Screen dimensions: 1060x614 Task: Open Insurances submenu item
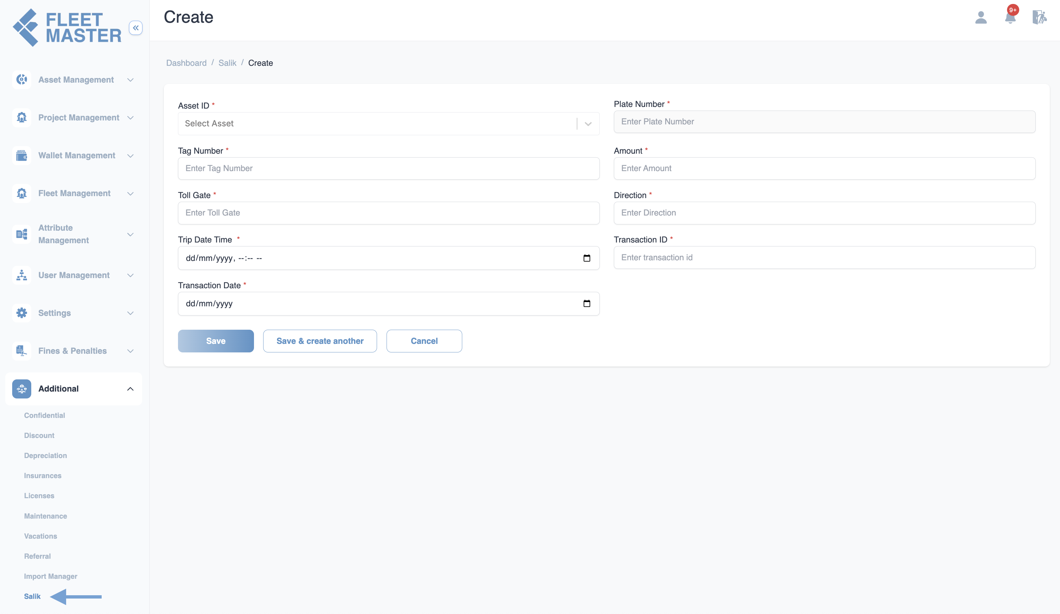click(x=42, y=475)
